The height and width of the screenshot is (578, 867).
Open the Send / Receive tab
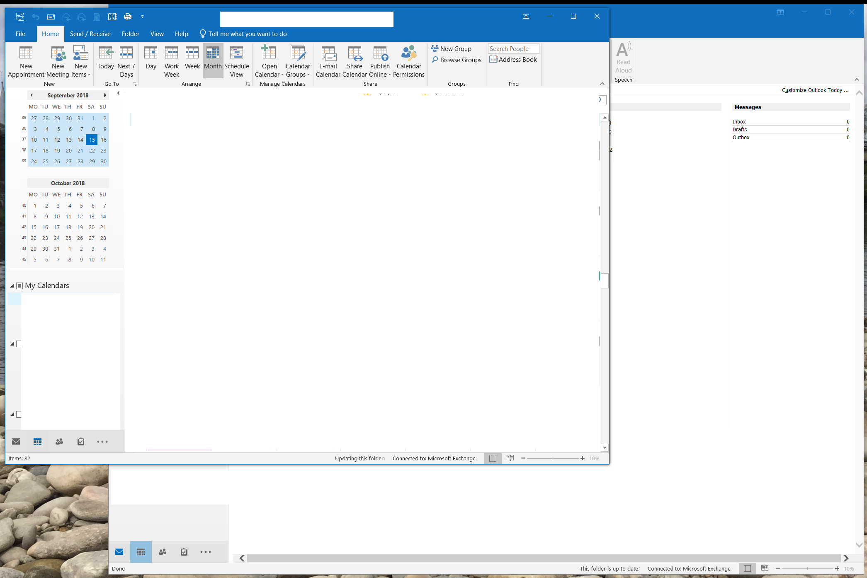(90, 34)
